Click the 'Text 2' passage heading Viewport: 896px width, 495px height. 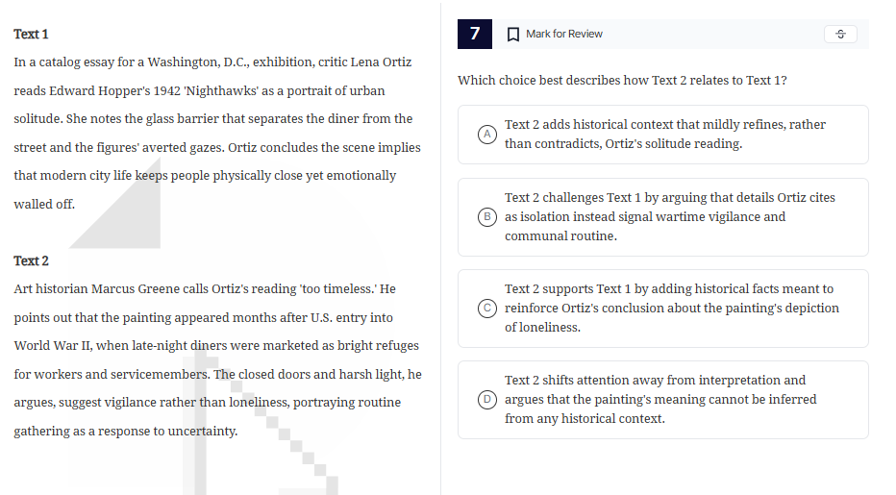coord(31,261)
